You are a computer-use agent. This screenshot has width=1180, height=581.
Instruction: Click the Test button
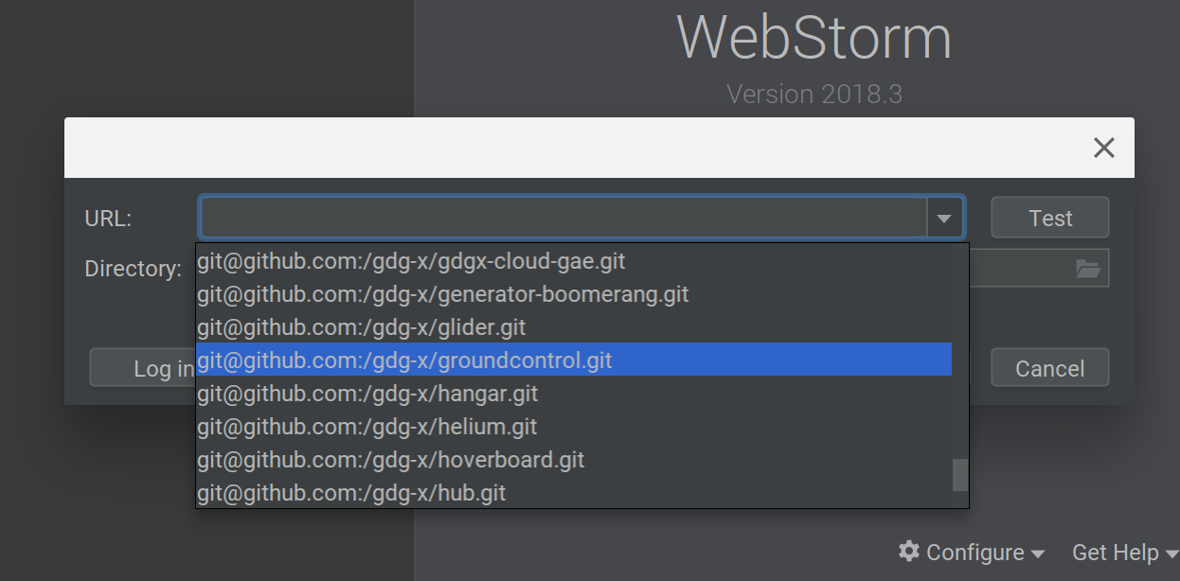click(1050, 218)
